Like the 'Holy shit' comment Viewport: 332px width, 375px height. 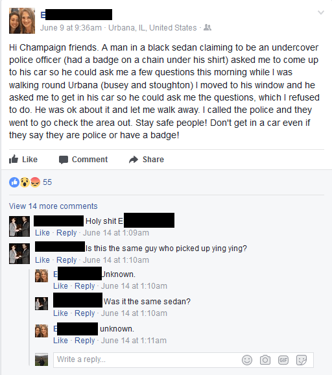pos(42,233)
